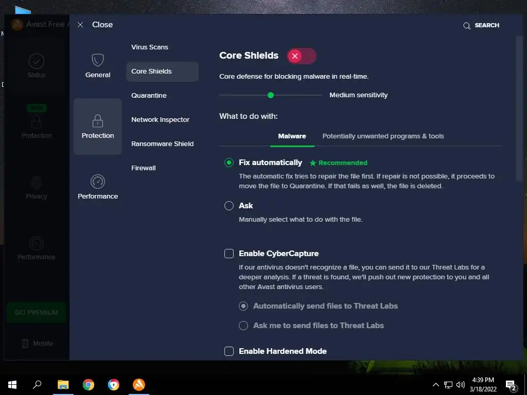Open Avast Status in background window

[37, 66]
